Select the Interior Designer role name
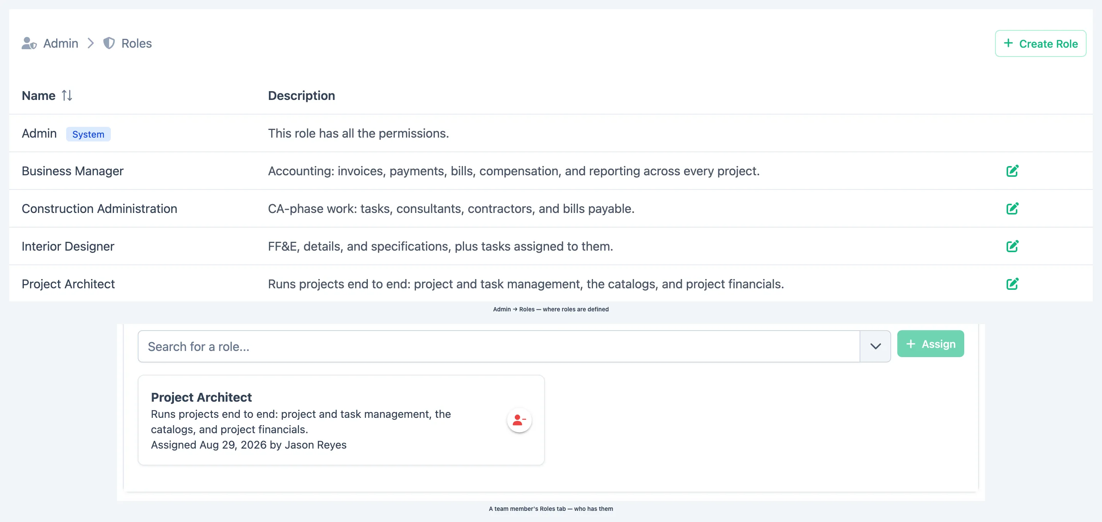The height and width of the screenshot is (522, 1102). (x=68, y=246)
